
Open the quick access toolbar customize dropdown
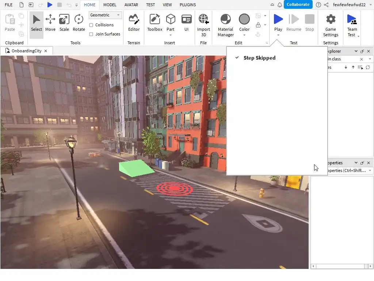tap(77, 5)
